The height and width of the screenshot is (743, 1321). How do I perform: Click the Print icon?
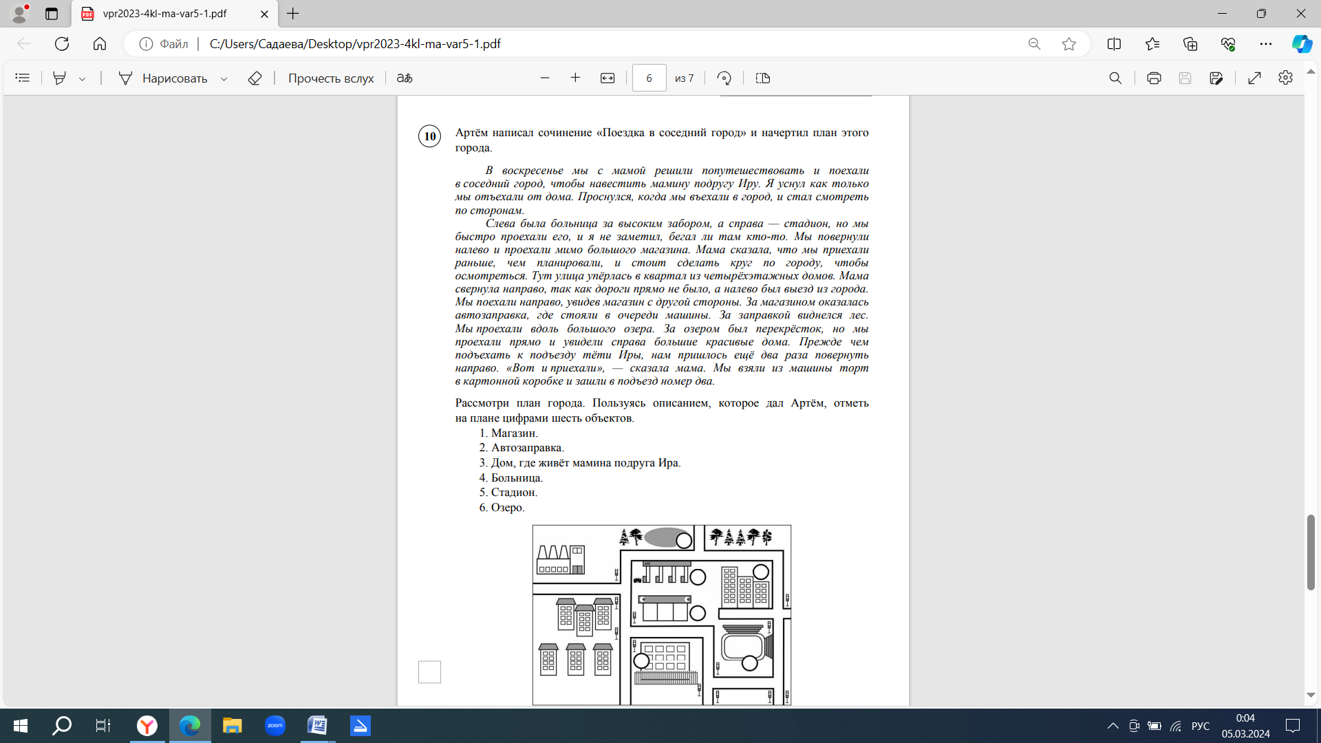[x=1154, y=78]
